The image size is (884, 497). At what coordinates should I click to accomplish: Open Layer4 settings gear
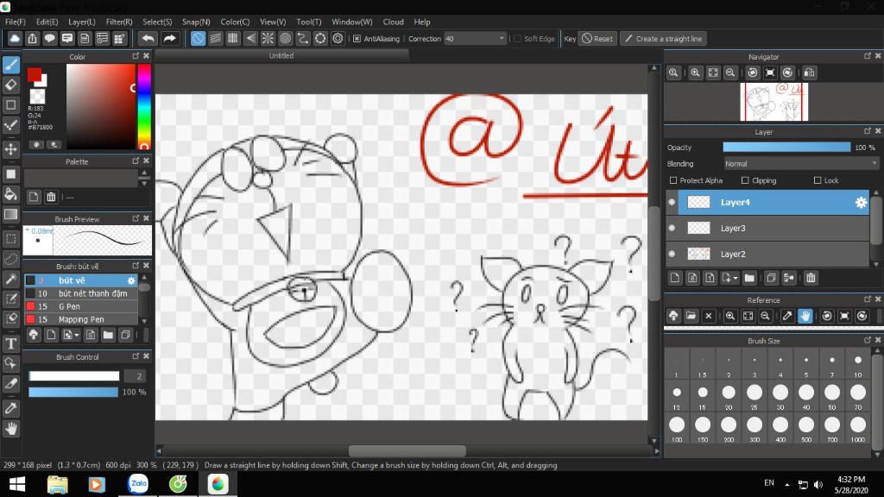click(x=861, y=202)
